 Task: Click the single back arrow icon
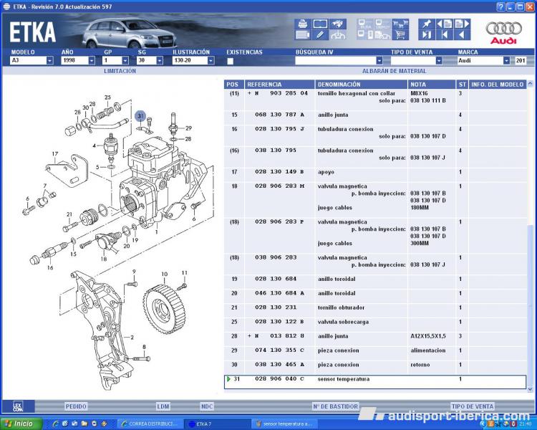[462, 34]
